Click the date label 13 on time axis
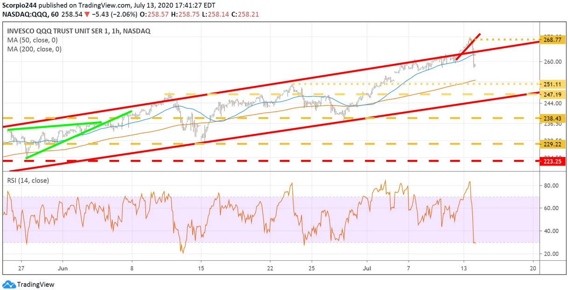Image resolution: width=568 pixels, height=290 pixels. click(x=464, y=269)
